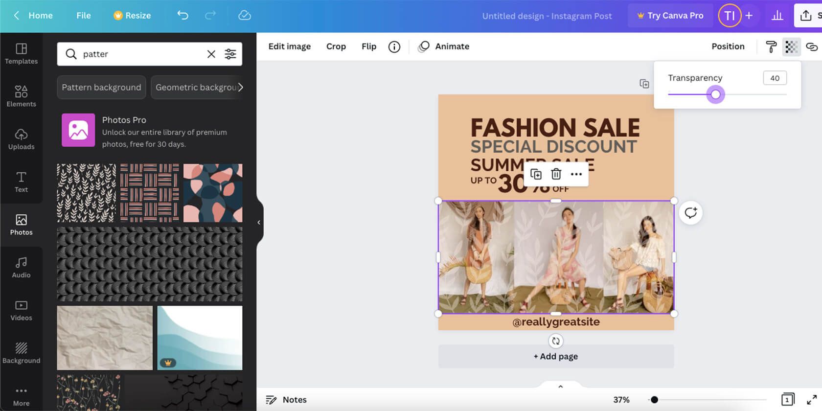Select the Geometric background suggestion chip
Image resolution: width=822 pixels, height=411 pixels.
(196, 87)
